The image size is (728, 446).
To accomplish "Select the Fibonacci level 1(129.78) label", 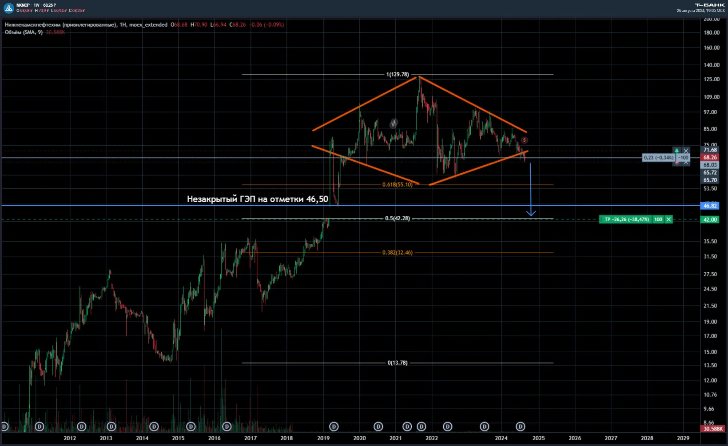I will (x=398, y=75).
